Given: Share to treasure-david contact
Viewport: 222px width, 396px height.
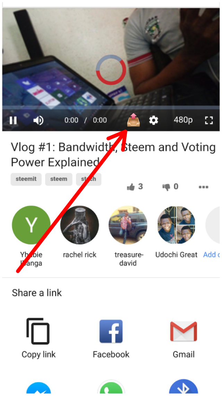Looking at the screenshot, I should coord(128,225).
